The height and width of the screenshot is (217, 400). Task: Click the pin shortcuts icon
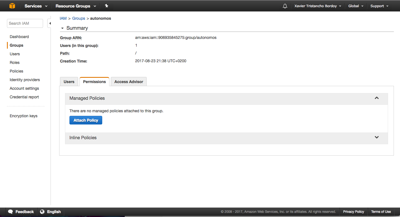[x=106, y=6]
